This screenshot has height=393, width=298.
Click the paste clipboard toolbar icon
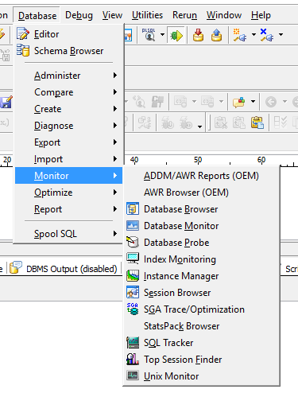point(257,123)
